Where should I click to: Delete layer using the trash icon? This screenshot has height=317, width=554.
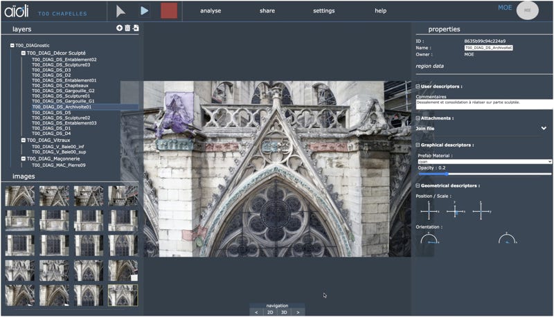[127, 28]
